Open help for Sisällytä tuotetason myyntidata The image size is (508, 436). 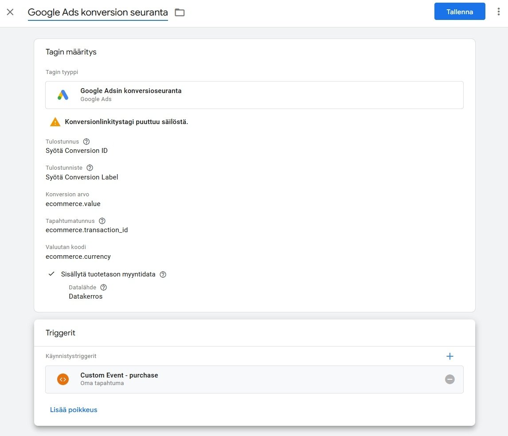tap(163, 274)
